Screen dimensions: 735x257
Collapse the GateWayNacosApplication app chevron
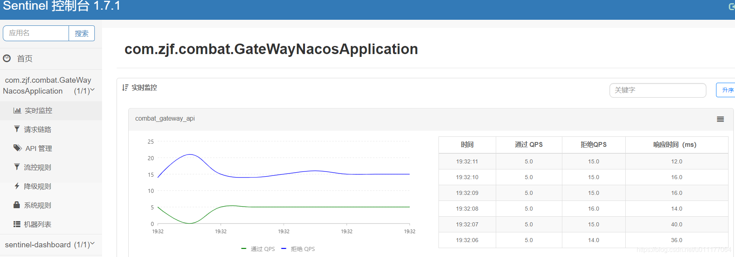coord(92,90)
